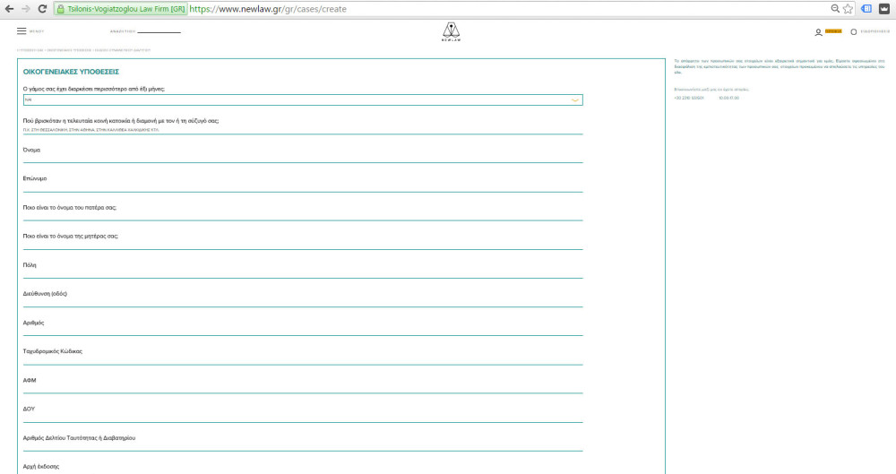
Task: Bookmark page with the star icon
Action: 848,8
